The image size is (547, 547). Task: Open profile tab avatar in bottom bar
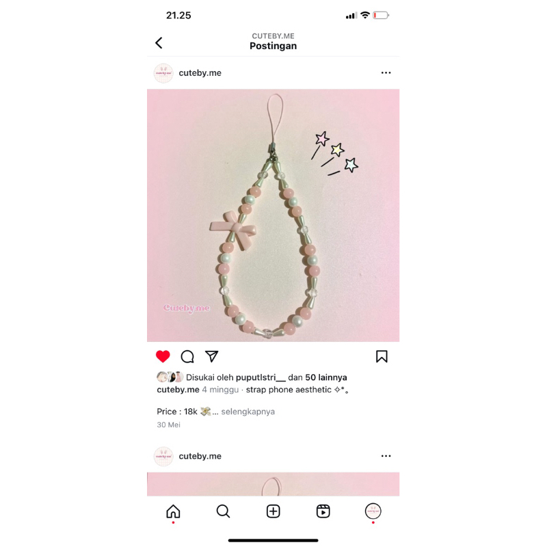tap(373, 511)
